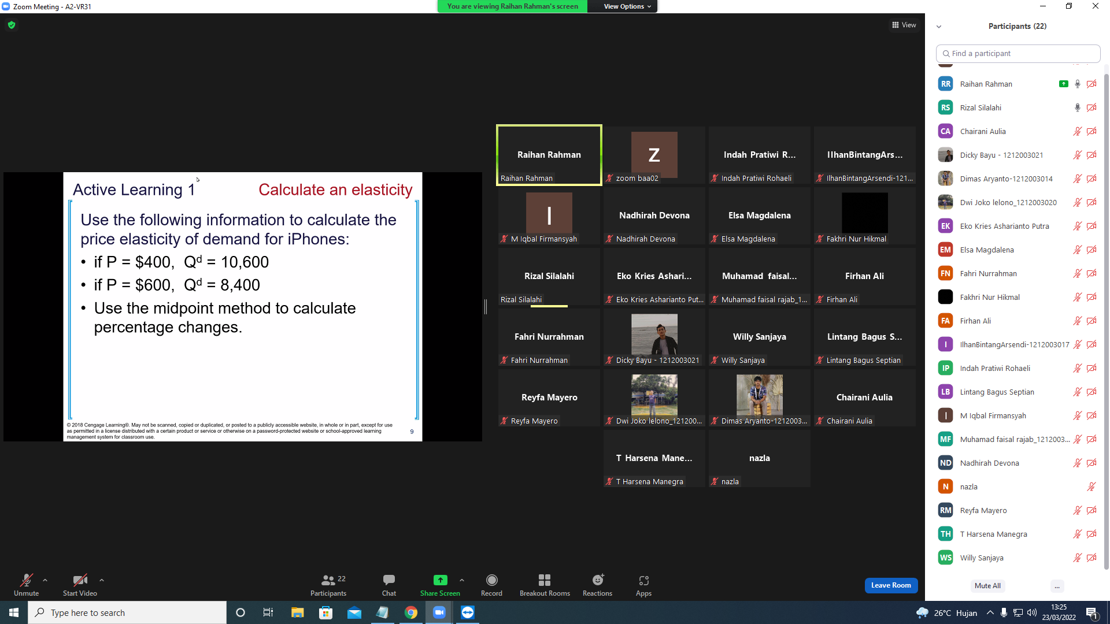Screen dimensions: 1110x624
Task: Click the You are viewing Raihan Rahman's screen banner
Action: coord(512,6)
